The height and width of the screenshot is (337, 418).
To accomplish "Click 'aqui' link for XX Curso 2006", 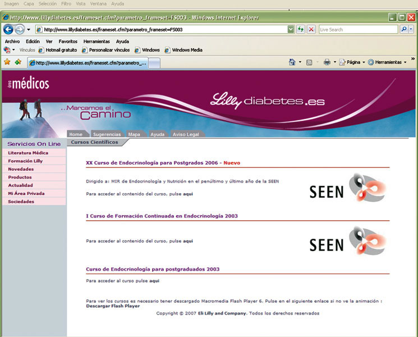I will (x=188, y=194).
